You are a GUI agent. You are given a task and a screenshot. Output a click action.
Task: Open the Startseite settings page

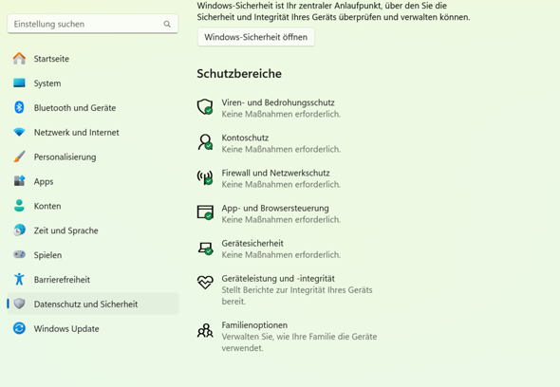(93, 59)
